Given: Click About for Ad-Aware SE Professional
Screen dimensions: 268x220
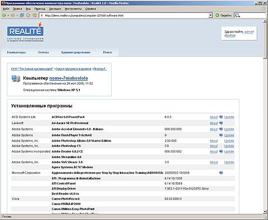Looking at the screenshot, I should (x=214, y=123).
